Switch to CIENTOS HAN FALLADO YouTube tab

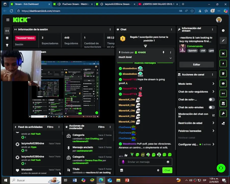(158, 4)
